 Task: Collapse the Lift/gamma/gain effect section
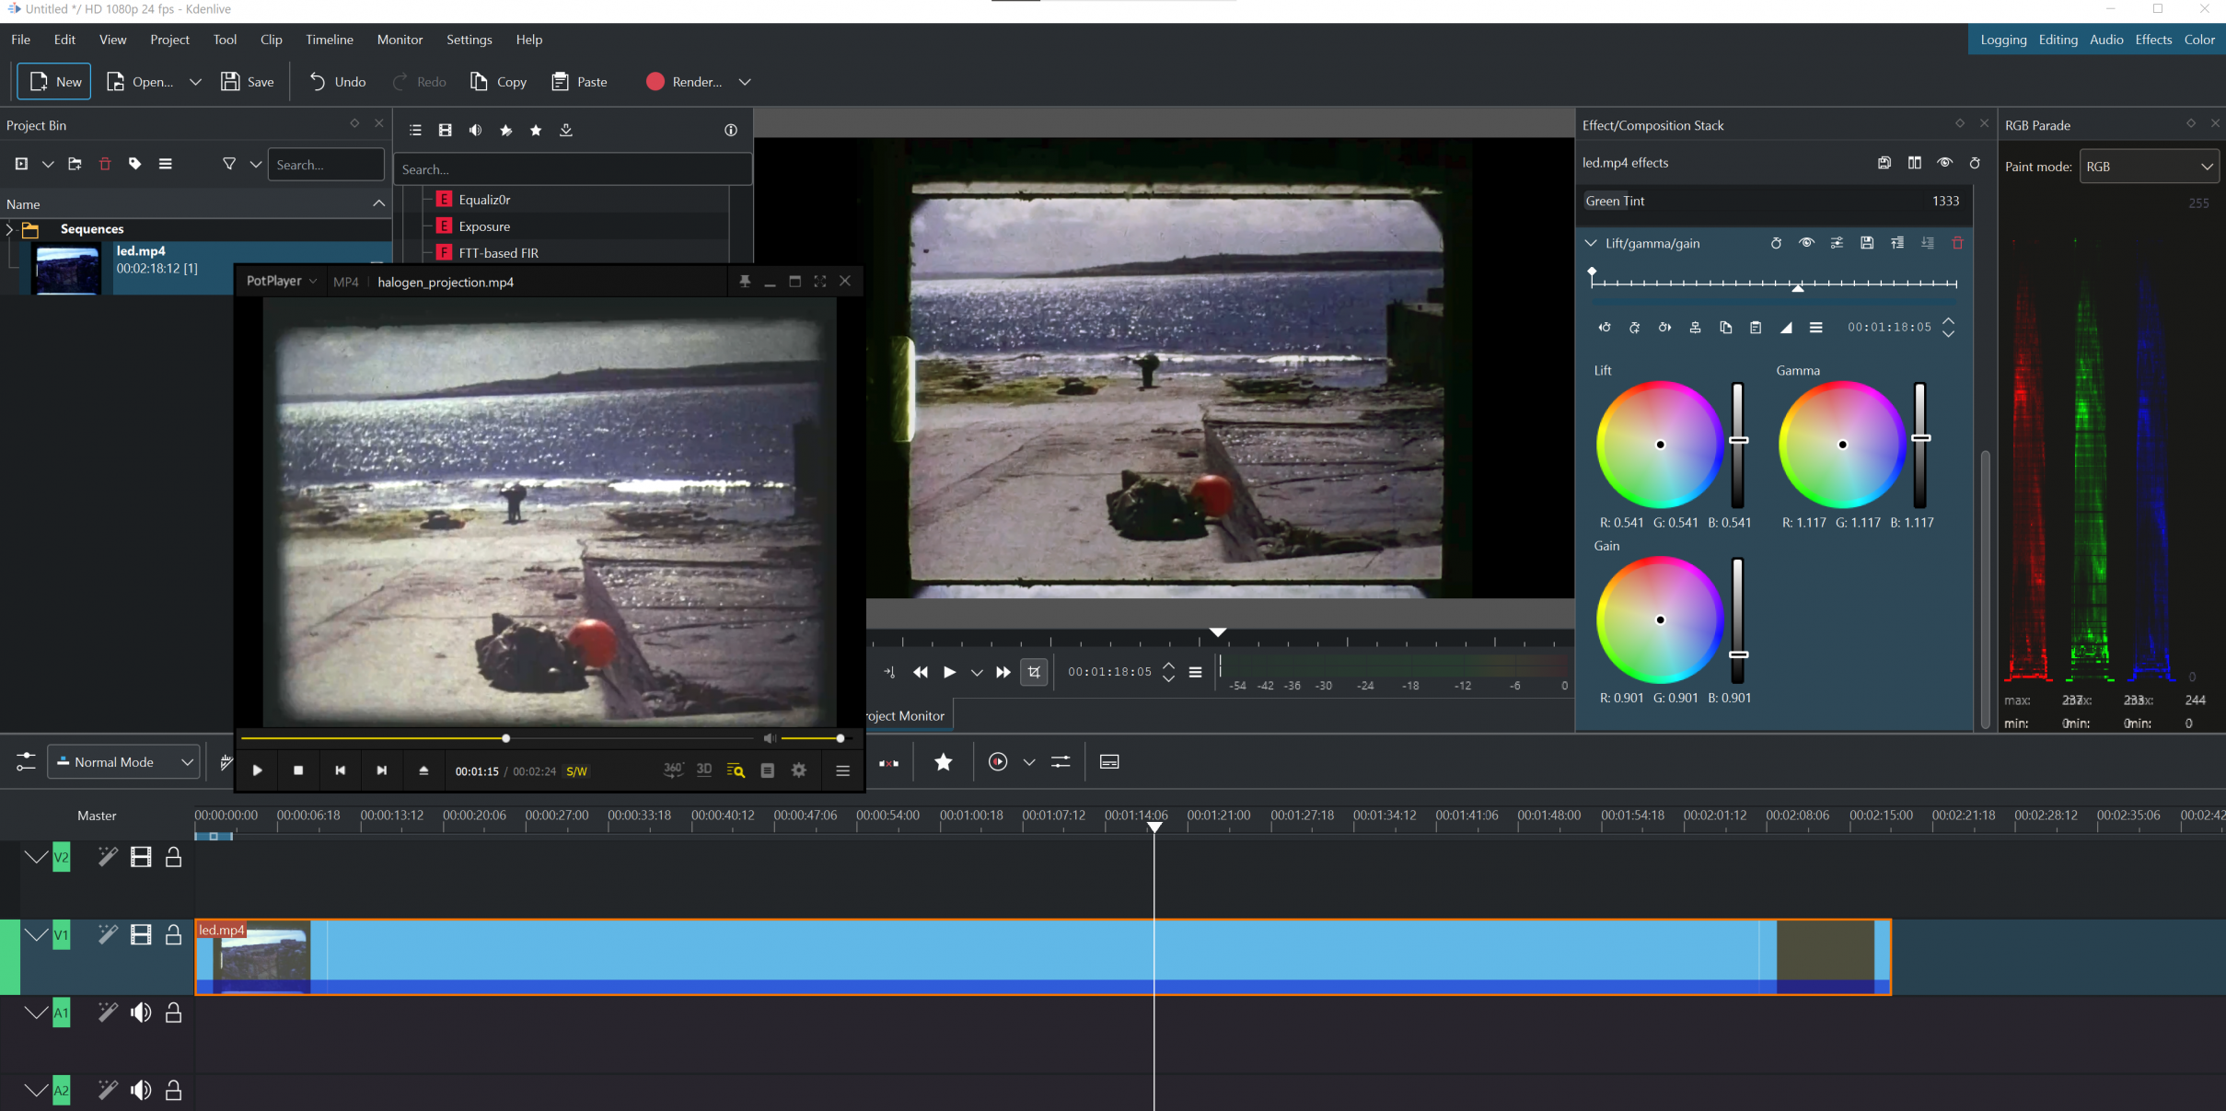[1591, 243]
